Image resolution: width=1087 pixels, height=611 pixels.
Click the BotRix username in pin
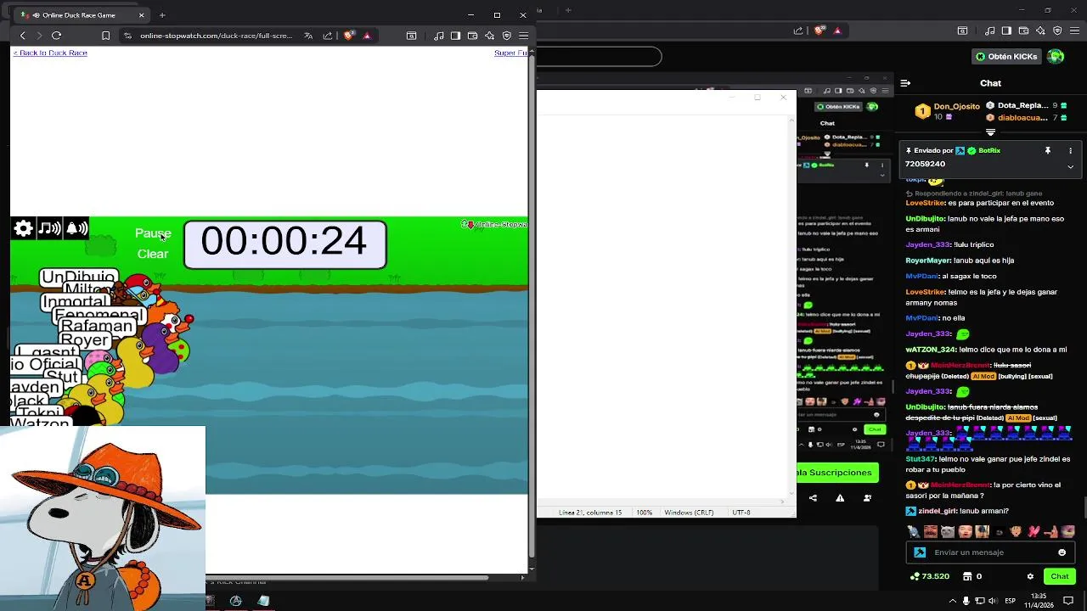tap(989, 150)
